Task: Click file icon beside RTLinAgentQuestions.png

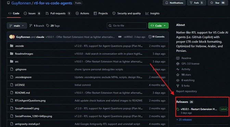Action: [12, 101]
